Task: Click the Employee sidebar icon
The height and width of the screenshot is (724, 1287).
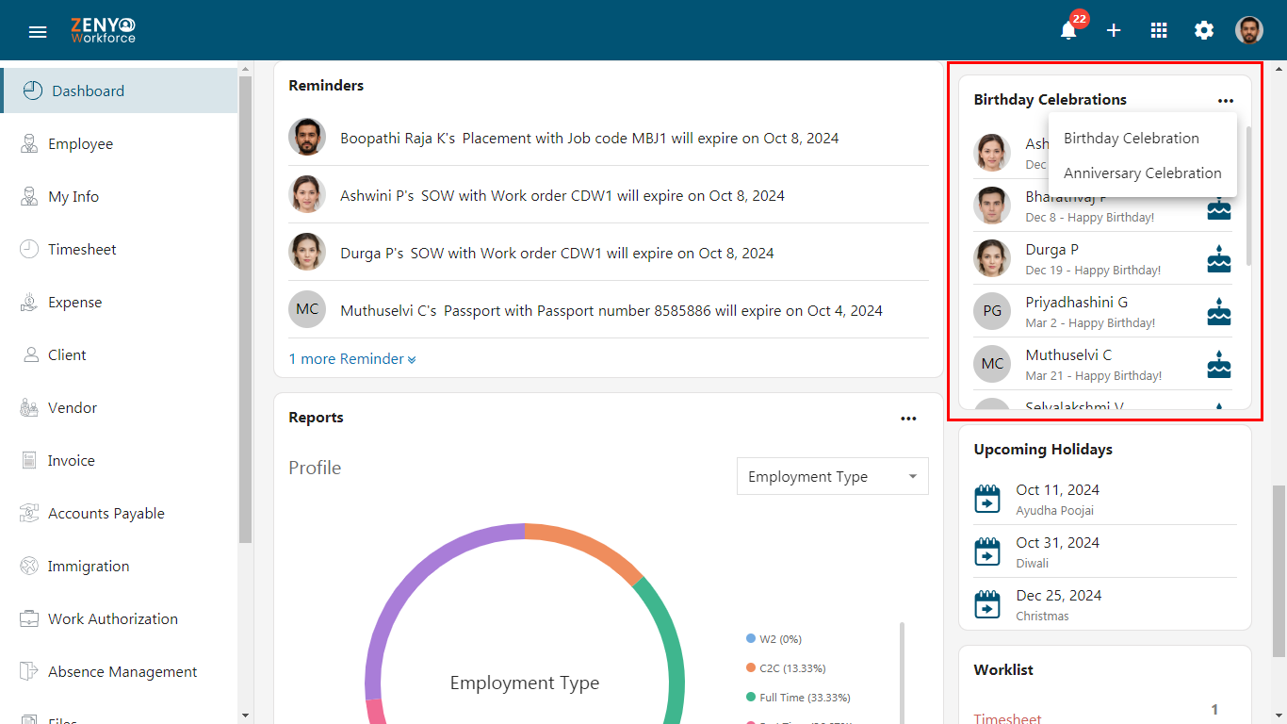Action: [x=29, y=143]
